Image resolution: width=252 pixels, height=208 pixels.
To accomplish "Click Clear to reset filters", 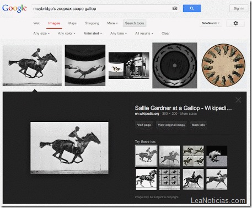I will tap(165, 33).
